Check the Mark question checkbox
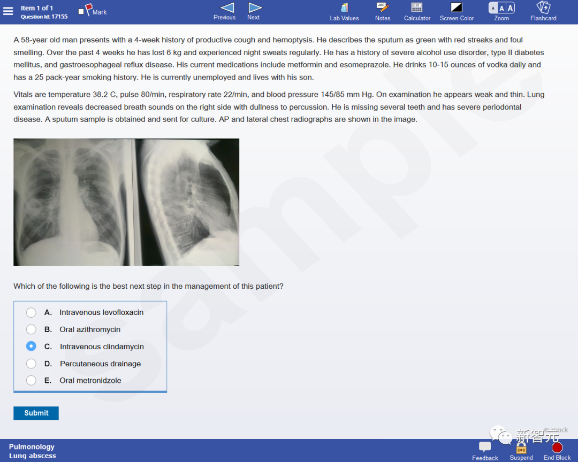578x462 pixels. [x=81, y=11]
